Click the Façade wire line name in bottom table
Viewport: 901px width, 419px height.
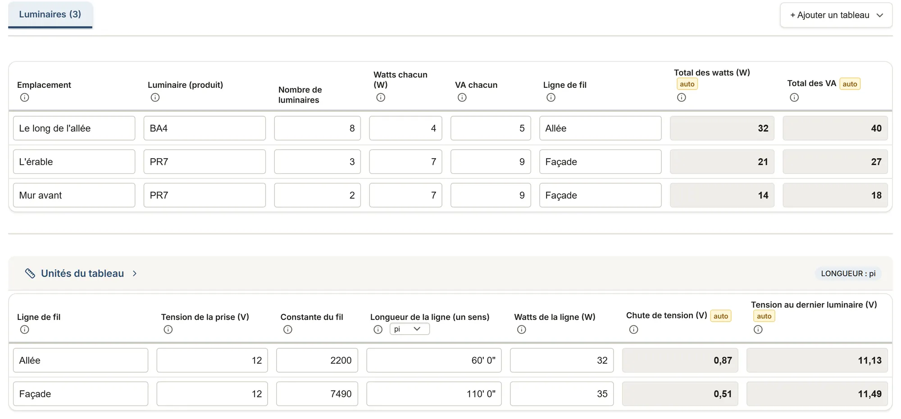(81, 394)
